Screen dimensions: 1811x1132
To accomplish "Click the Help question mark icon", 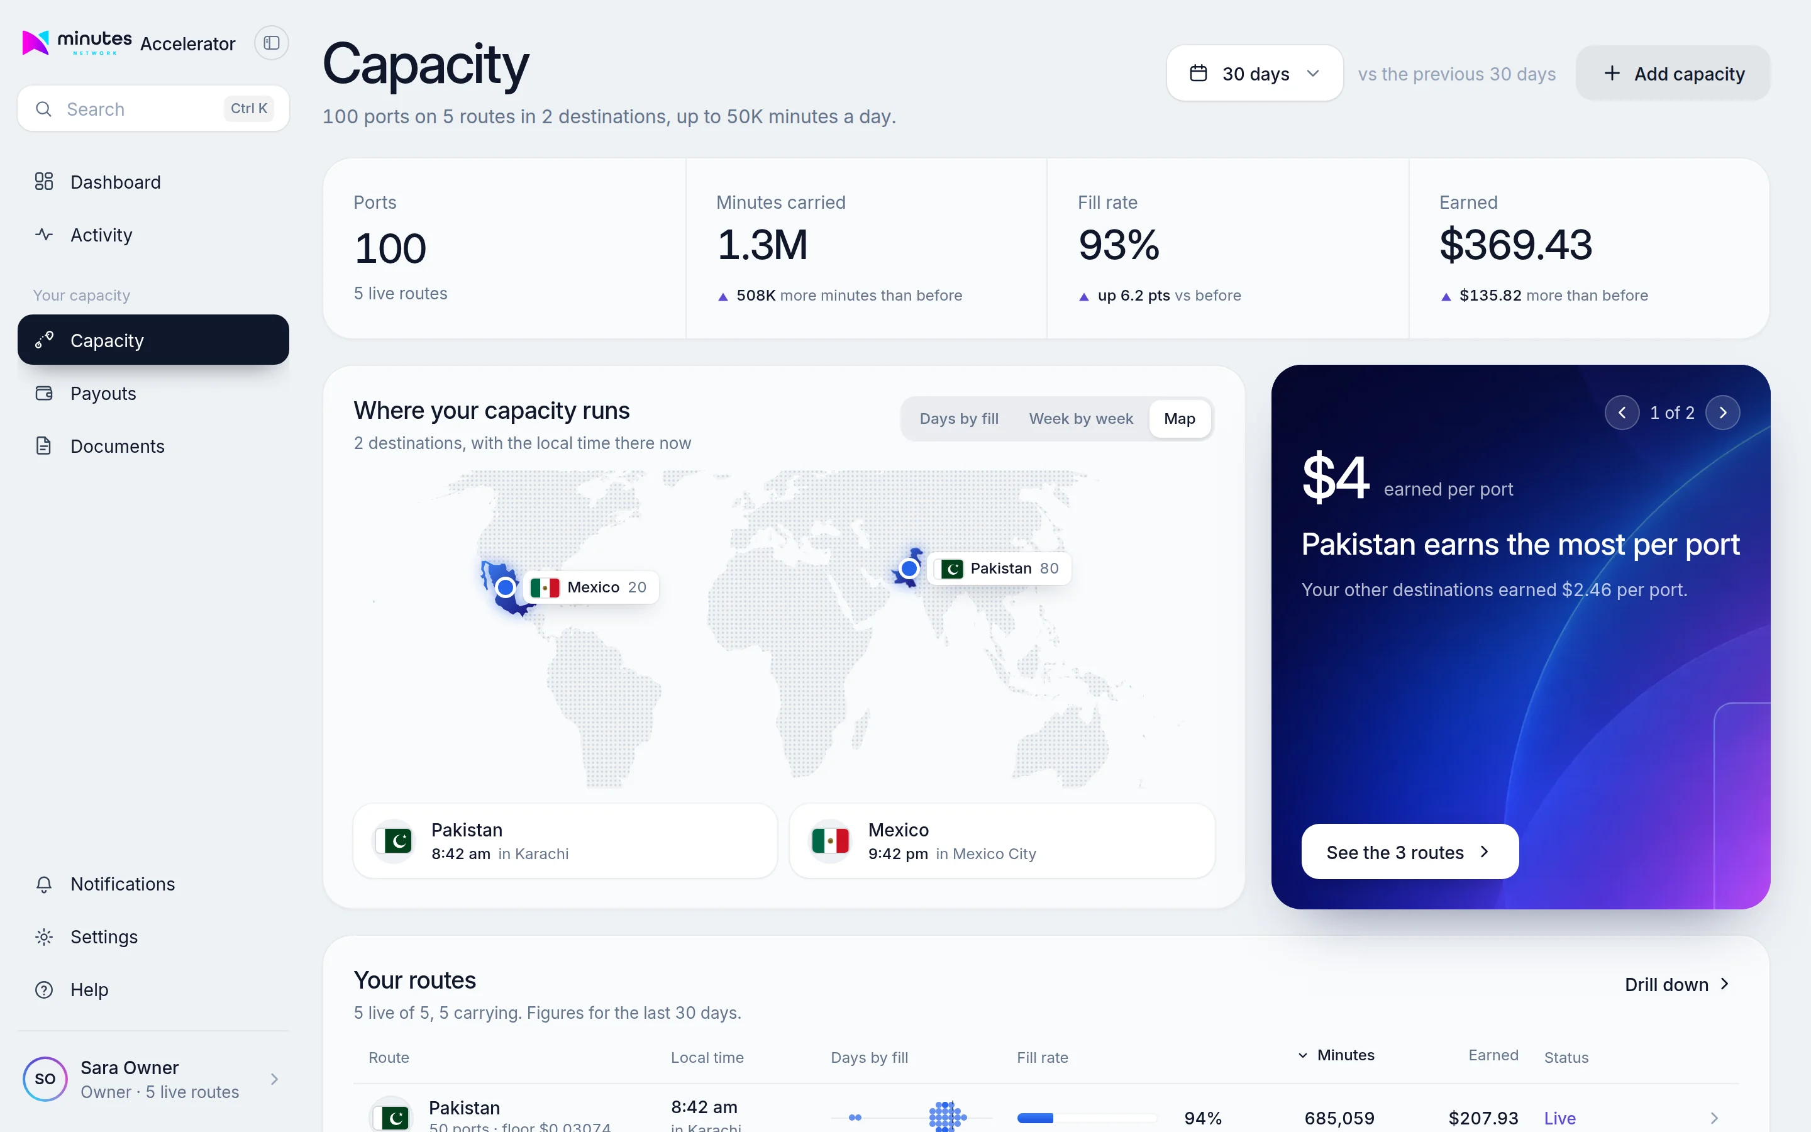I will coord(44,990).
